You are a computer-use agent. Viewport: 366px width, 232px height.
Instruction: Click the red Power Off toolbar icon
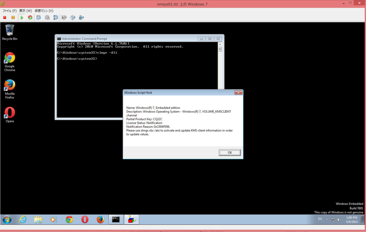pos(5,17)
